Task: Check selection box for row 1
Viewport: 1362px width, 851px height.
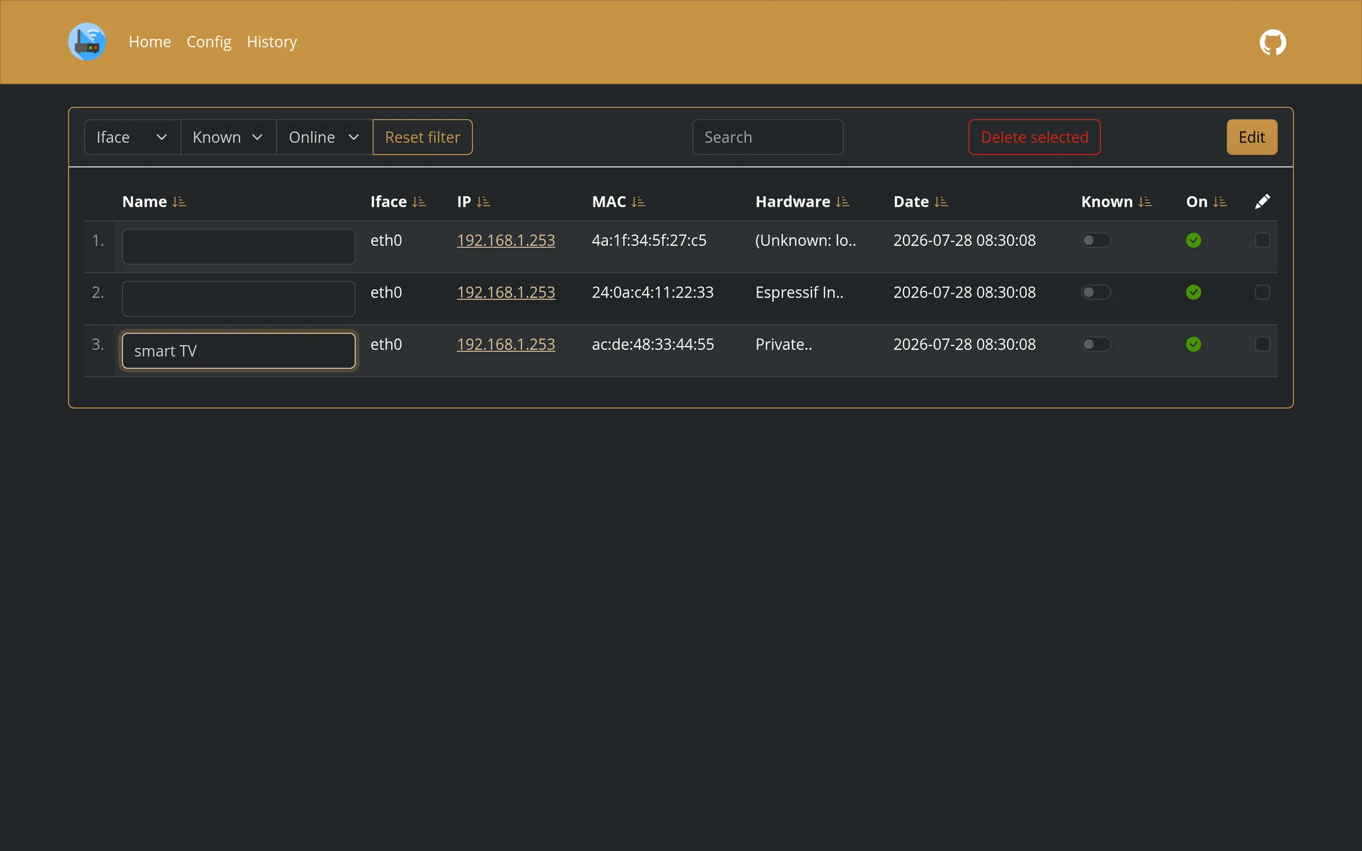Action: (x=1262, y=240)
